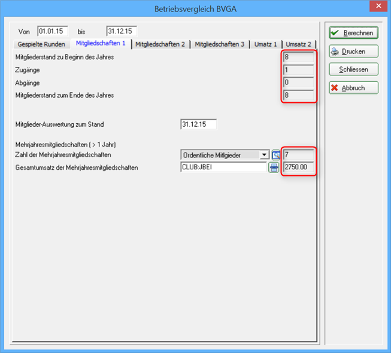Select the Mitgliedschaften 3 tab
Viewport: 391px width, 353px height.
pyautogui.click(x=219, y=44)
